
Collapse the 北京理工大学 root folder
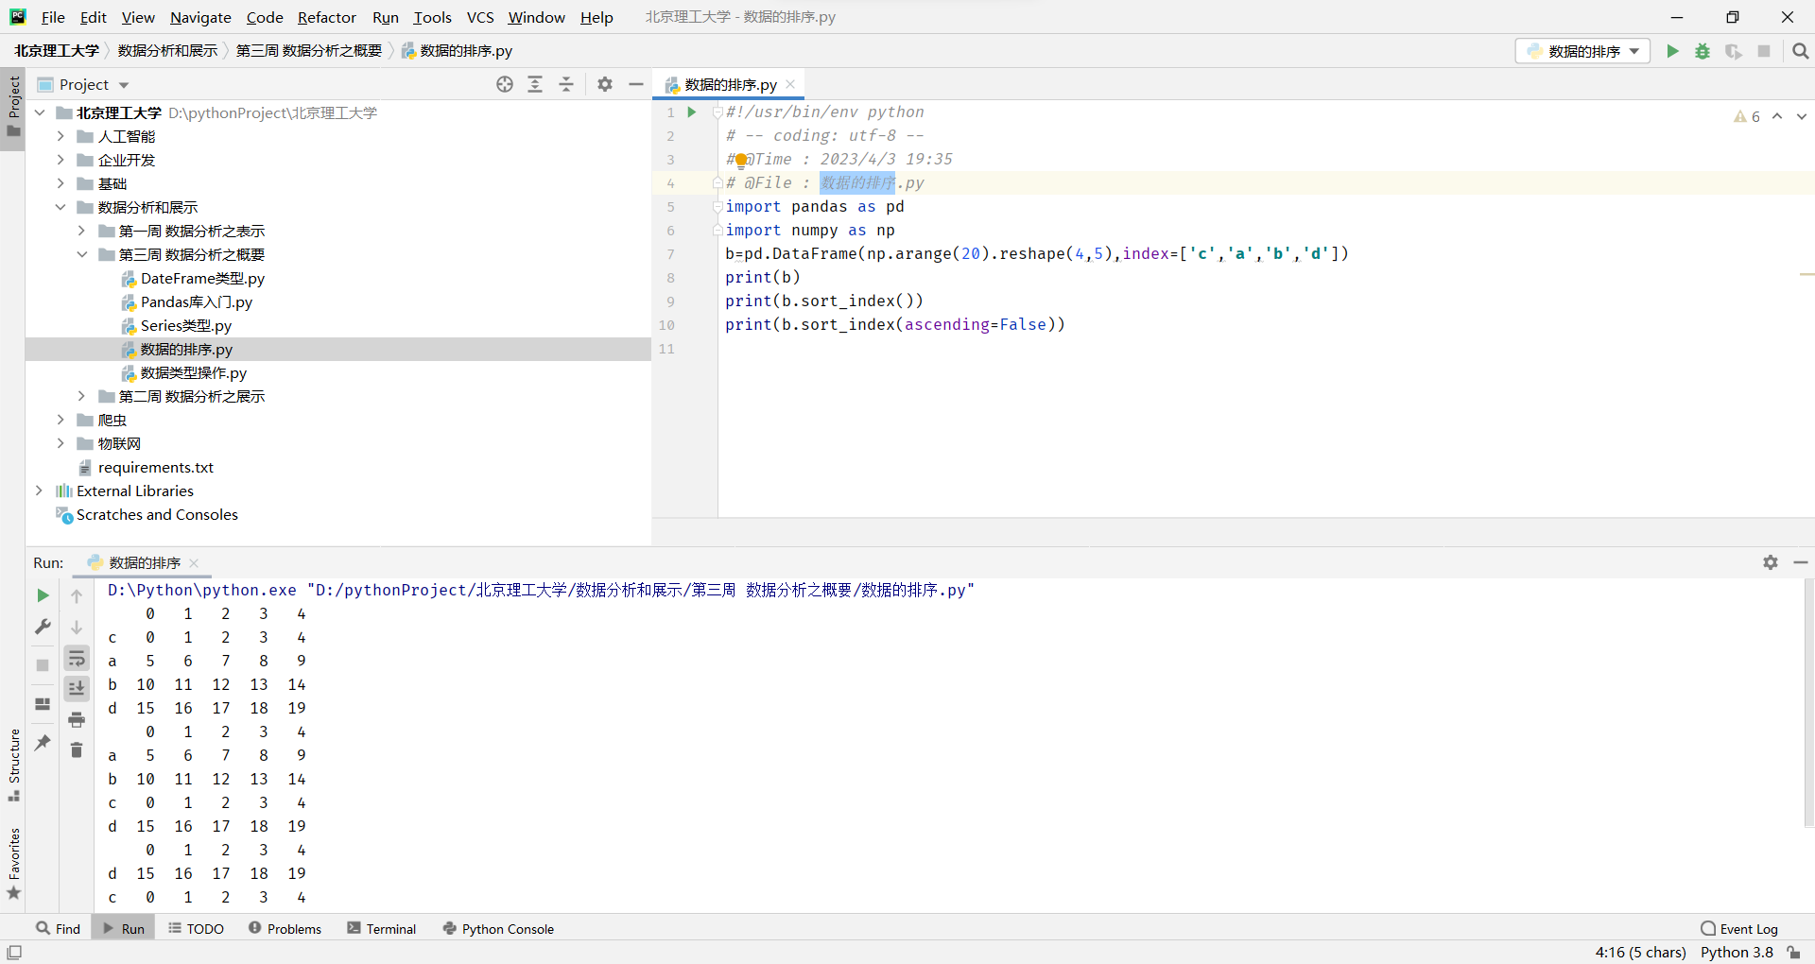pyautogui.click(x=40, y=112)
